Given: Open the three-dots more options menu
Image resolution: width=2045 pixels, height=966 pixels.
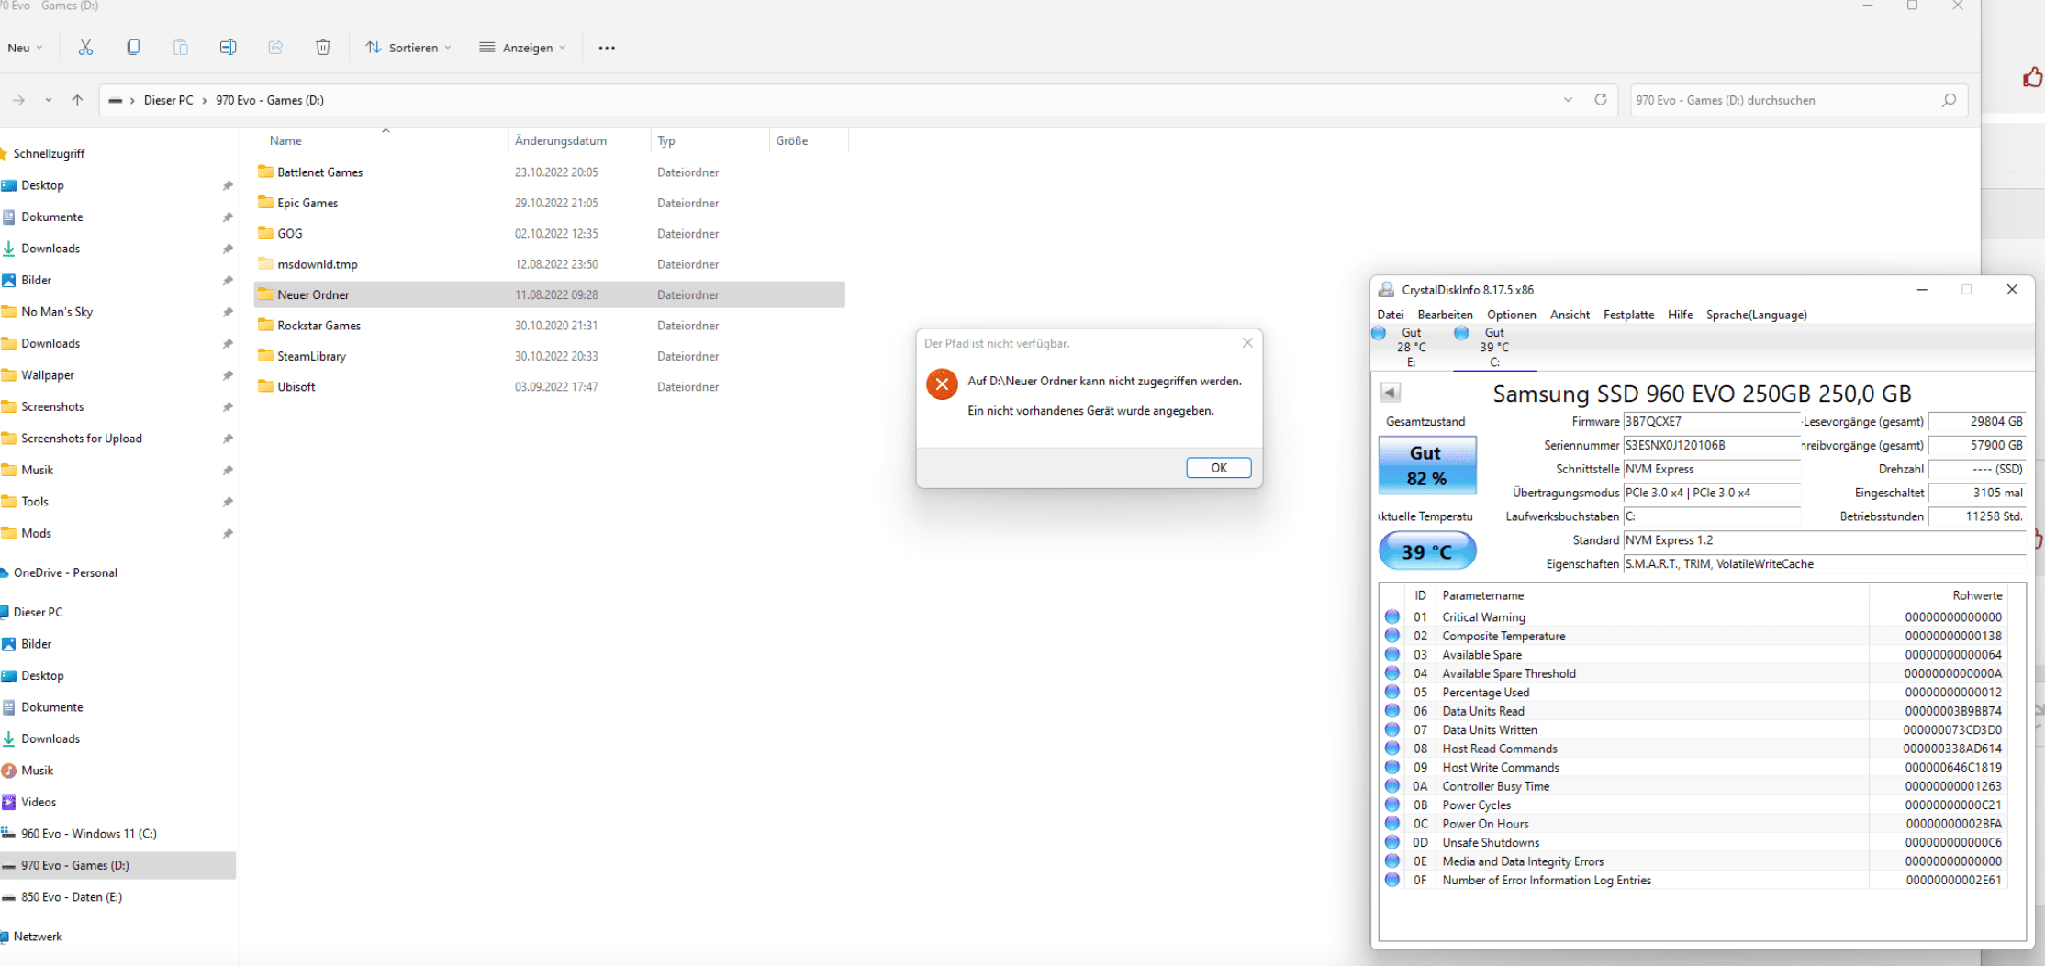Looking at the screenshot, I should [607, 48].
